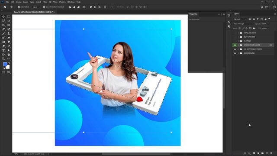Hide the BACKGROUND group

point(235,53)
